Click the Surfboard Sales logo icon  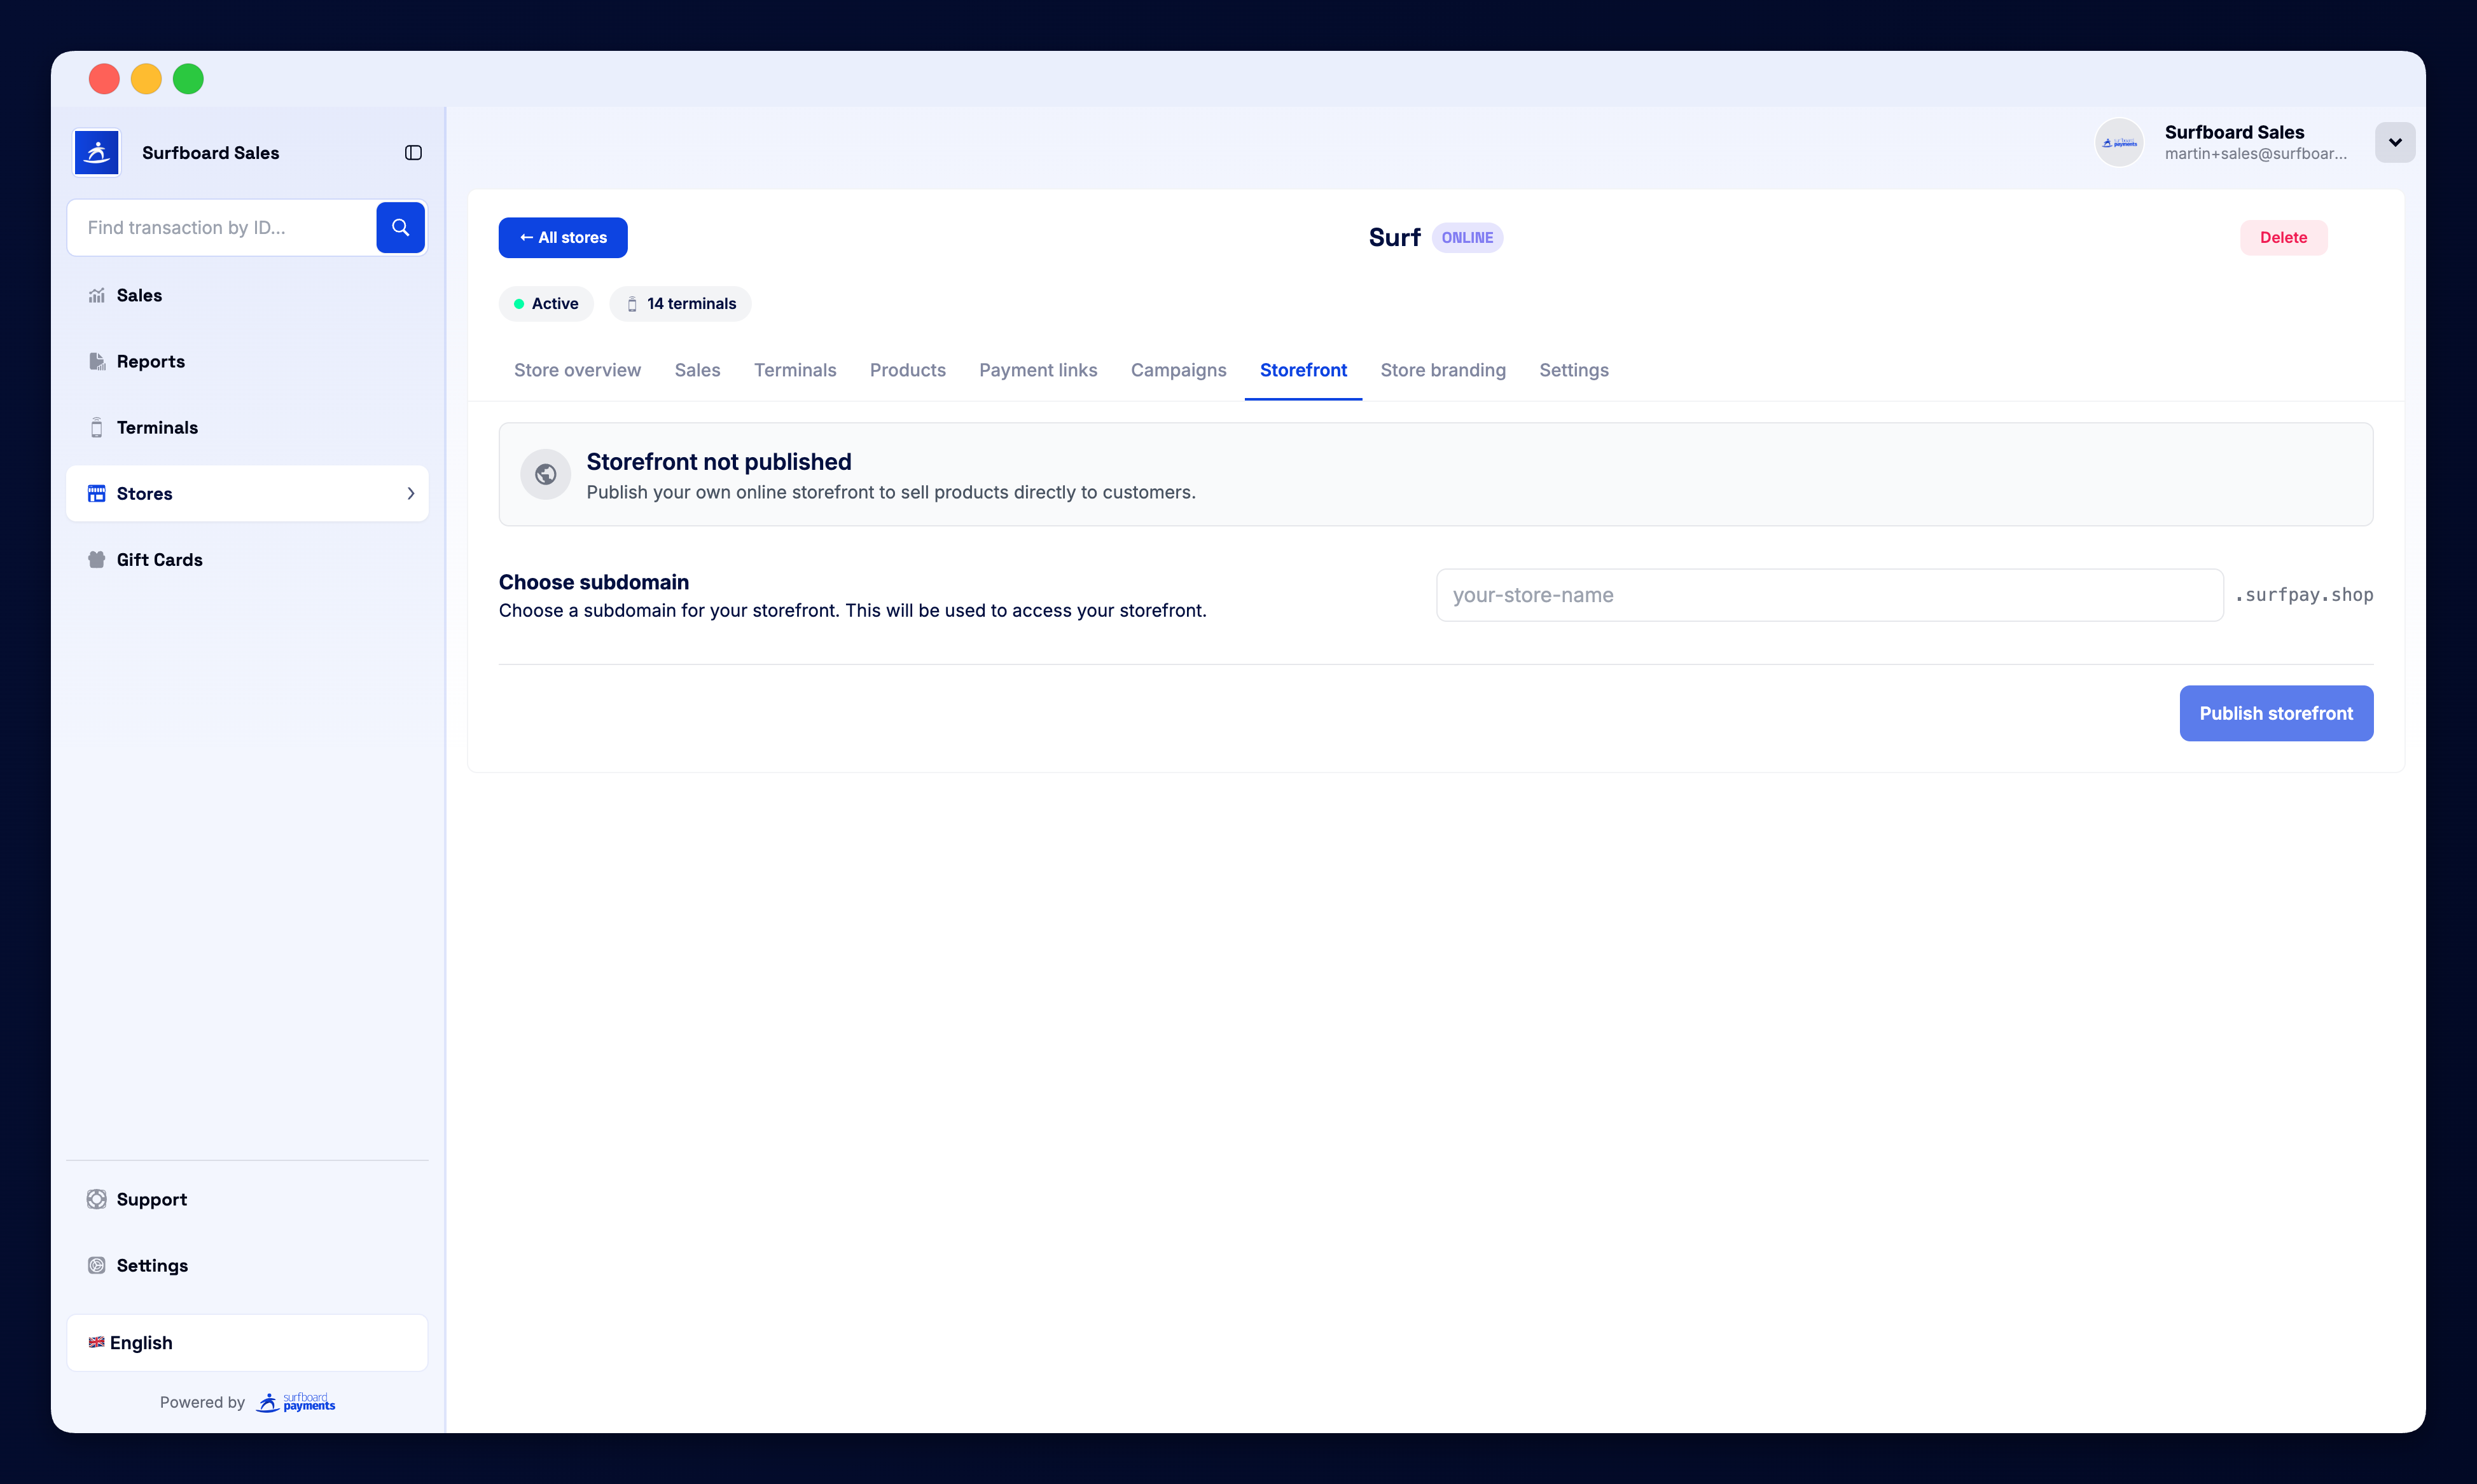[96, 152]
